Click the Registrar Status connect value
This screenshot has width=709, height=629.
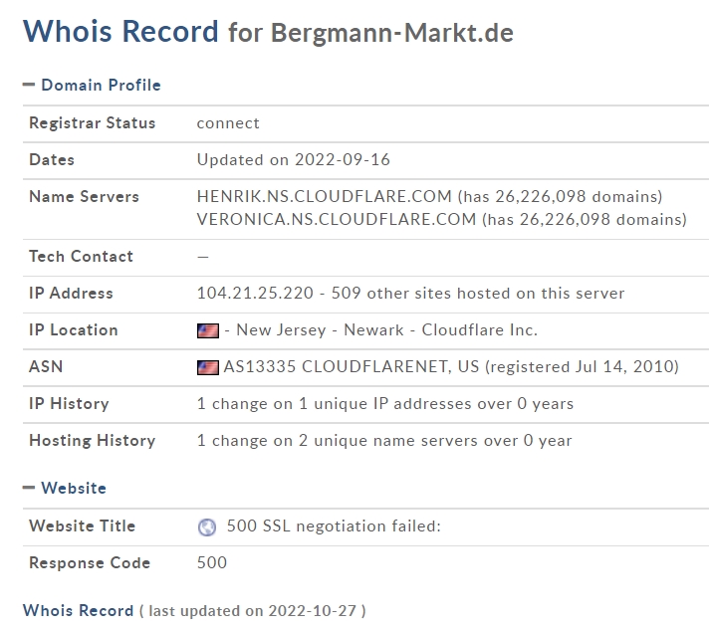[x=228, y=123]
